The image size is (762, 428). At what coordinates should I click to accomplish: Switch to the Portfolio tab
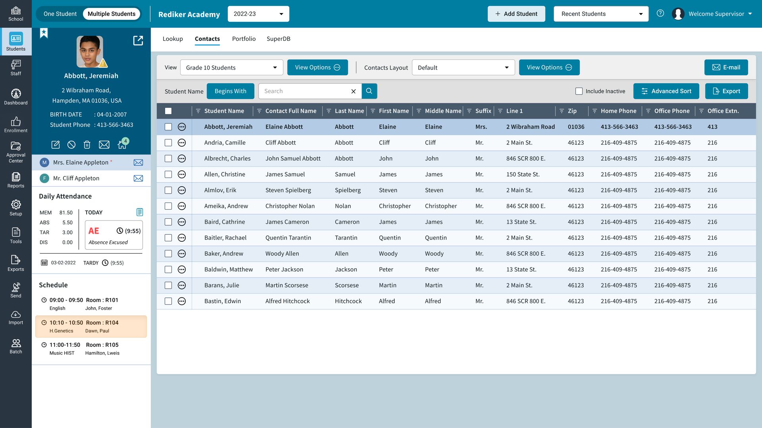tap(244, 38)
